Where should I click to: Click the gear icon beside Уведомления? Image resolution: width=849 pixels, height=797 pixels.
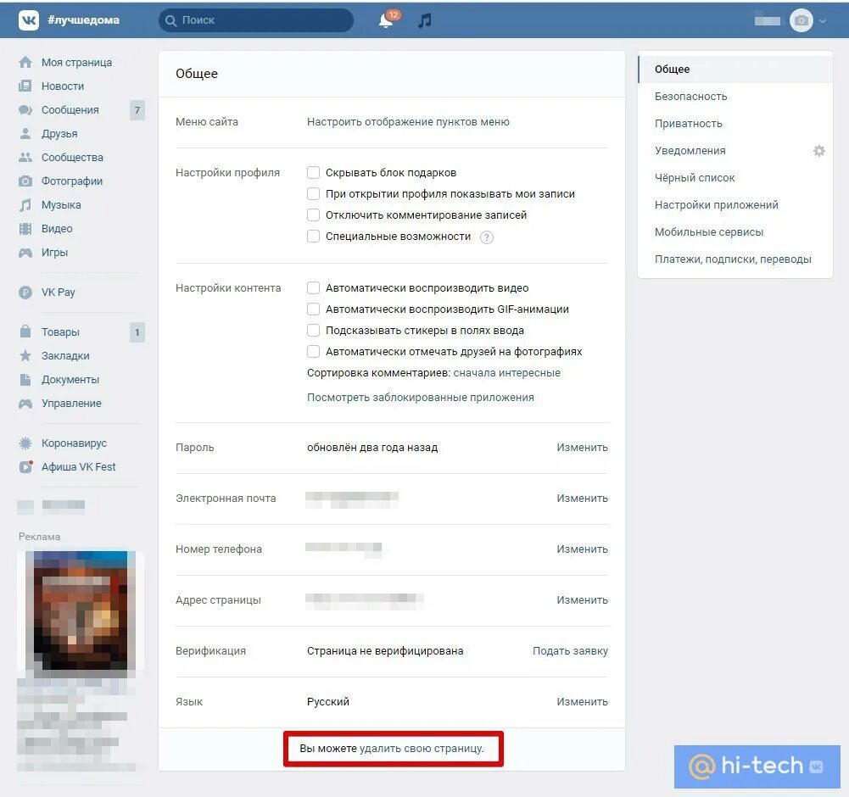819,151
